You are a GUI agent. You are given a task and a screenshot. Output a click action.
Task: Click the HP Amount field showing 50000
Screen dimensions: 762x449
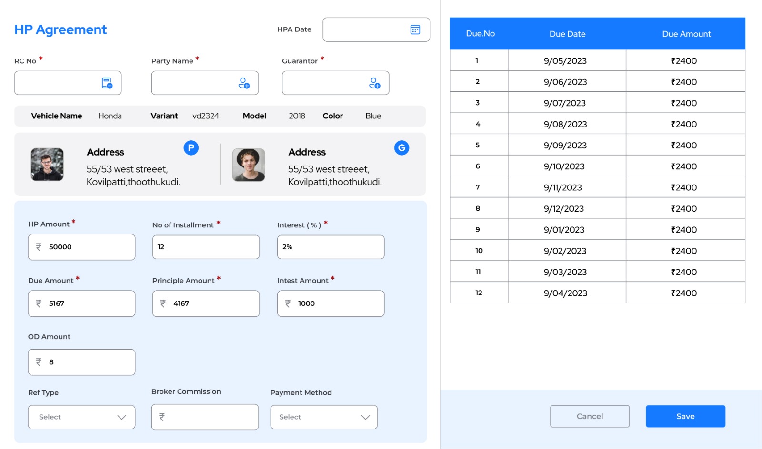tap(81, 247)
